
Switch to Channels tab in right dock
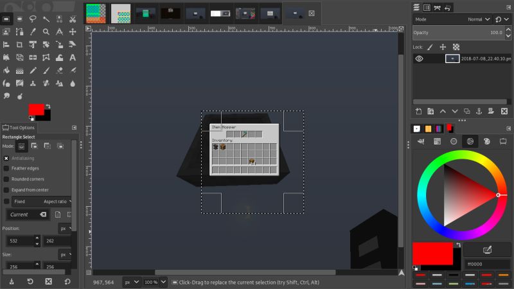(427, 8)
